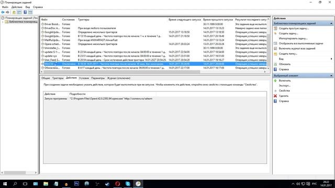
Task: Click the Forward arrow in the toolbar
Action: 7,13
